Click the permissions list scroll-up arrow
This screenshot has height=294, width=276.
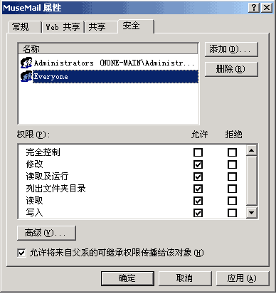[252, 150]
